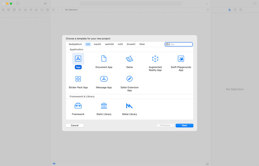259x166 pixels.
Task: Cancel the new project dialog
Action: [74, 125]
